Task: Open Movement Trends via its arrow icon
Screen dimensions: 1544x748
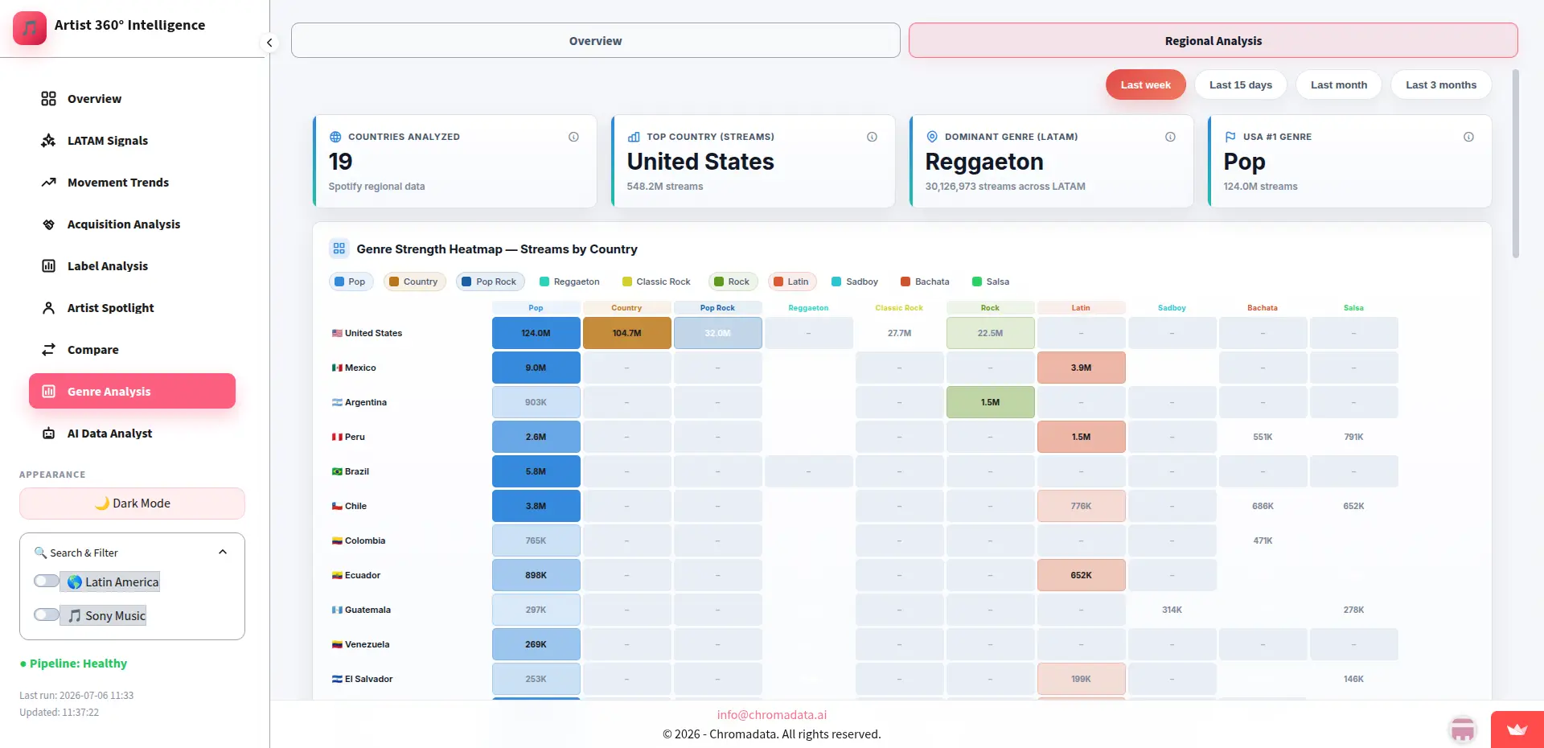Action: tap(48, 183)
